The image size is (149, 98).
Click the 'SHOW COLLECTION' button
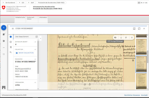(25, 53)
